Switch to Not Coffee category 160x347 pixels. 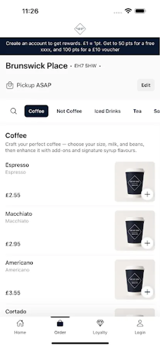pyautogui.click(x=69, y=111)
